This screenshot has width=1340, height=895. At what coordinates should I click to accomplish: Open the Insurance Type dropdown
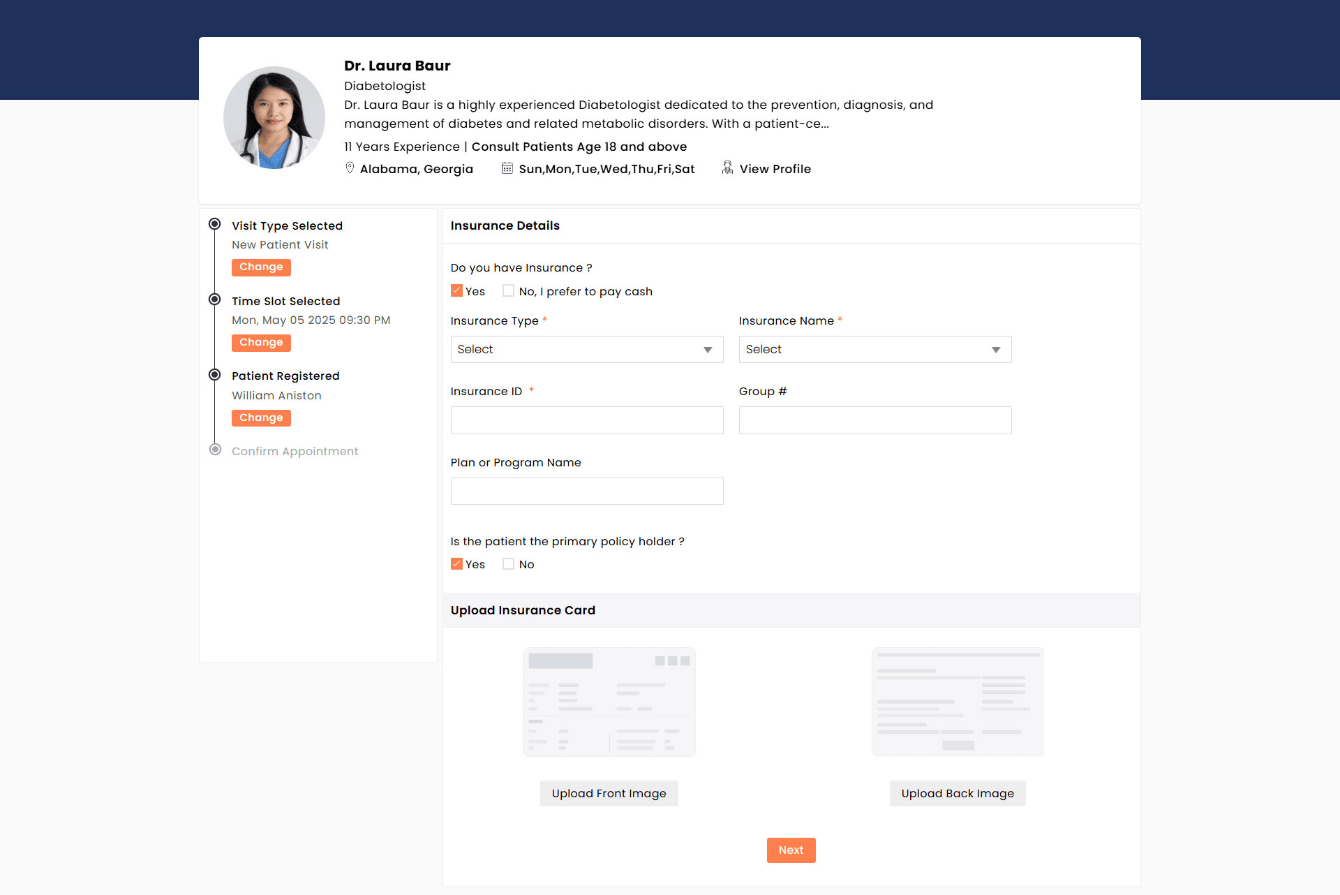pyautogui.click(x=587, y=349)
